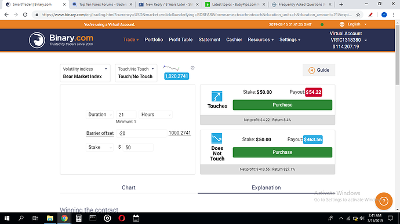Open Task View in the taskbar
Viewport: 400px width, 224px height.
click(x=35, y=218)
